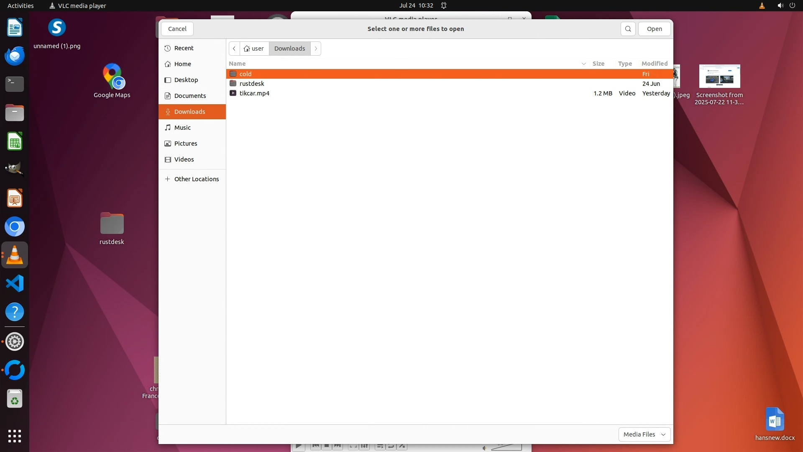Switch to user home in path bar
Viewport: 803px width, 452px height.
pos(254,49)
